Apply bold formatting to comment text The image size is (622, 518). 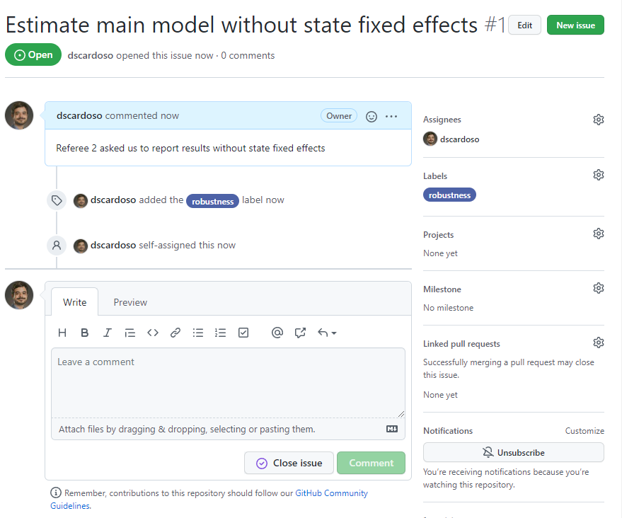click(x=85, y=333)
